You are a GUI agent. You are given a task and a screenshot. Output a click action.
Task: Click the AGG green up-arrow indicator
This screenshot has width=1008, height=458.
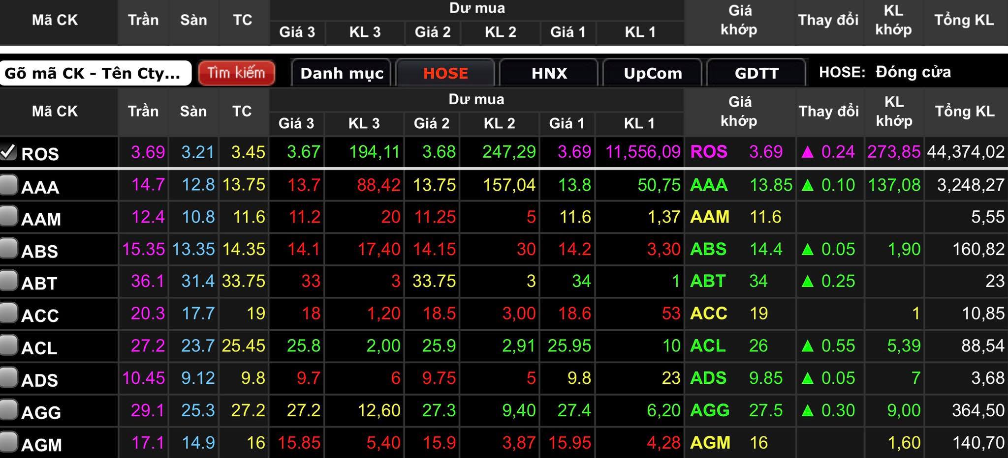(807, 410)
